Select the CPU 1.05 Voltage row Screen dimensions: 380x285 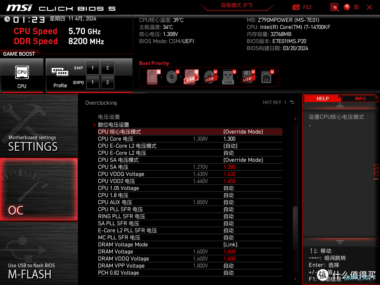190,188
